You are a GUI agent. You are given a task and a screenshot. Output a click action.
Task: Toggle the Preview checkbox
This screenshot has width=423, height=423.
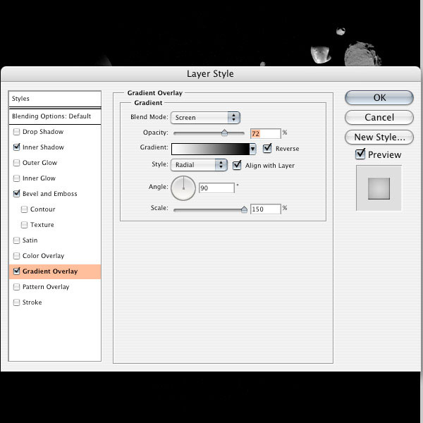click(x=360, y=154)
